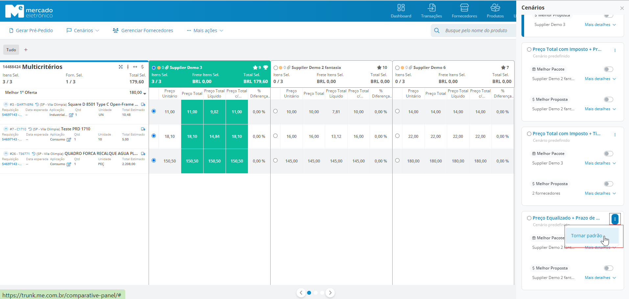629x299 pixels.
Task: Switch to the Tudo tab
Action: pos(11,50)
